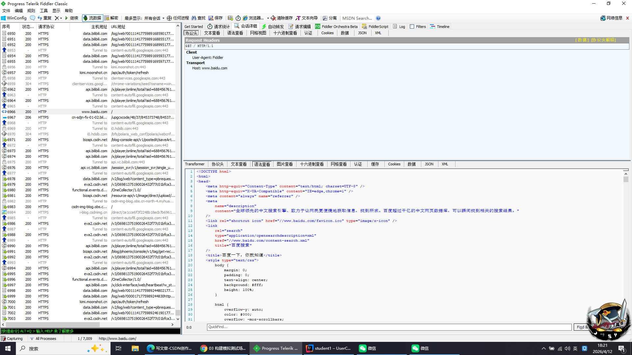Click the camera screenshot toolbar icon
This screenshot has width=632, height=355.
[230, 18]
